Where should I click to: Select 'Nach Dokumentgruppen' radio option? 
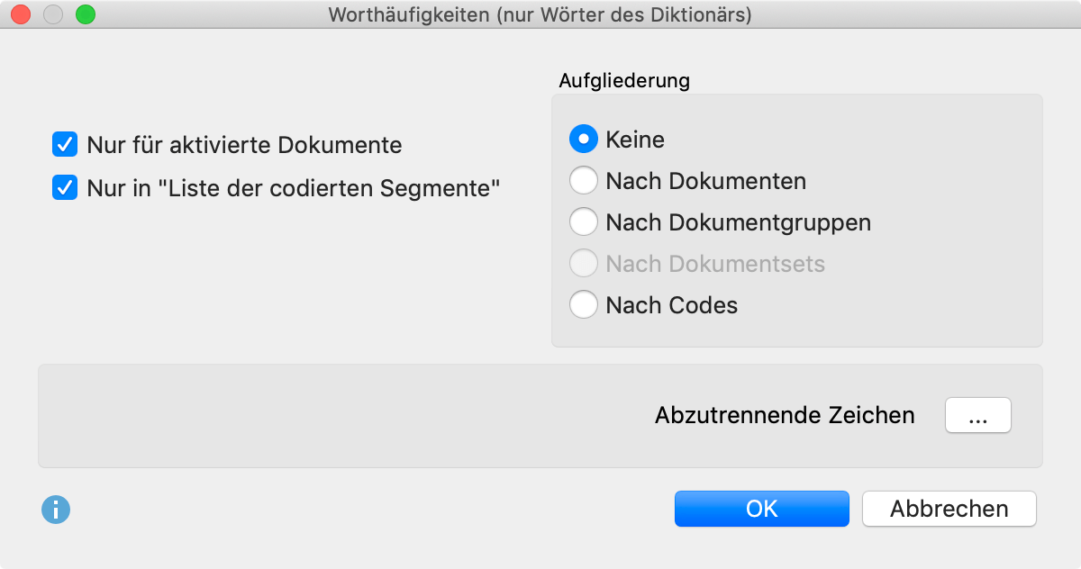coord(584,222)
